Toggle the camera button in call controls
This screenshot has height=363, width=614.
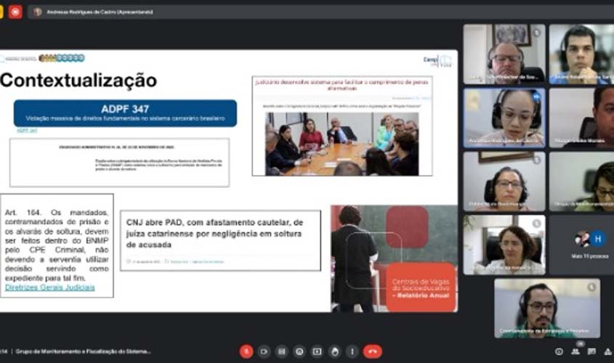264,351
